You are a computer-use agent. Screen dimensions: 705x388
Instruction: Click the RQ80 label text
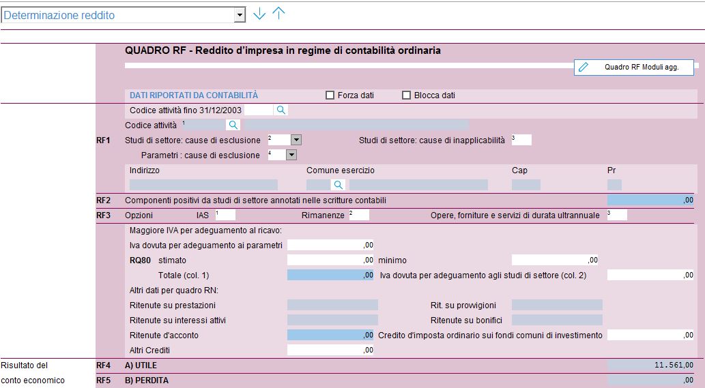(x=140, y=260)
